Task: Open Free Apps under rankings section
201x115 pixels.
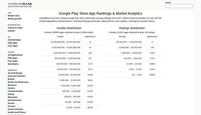Action: [13, 61]
